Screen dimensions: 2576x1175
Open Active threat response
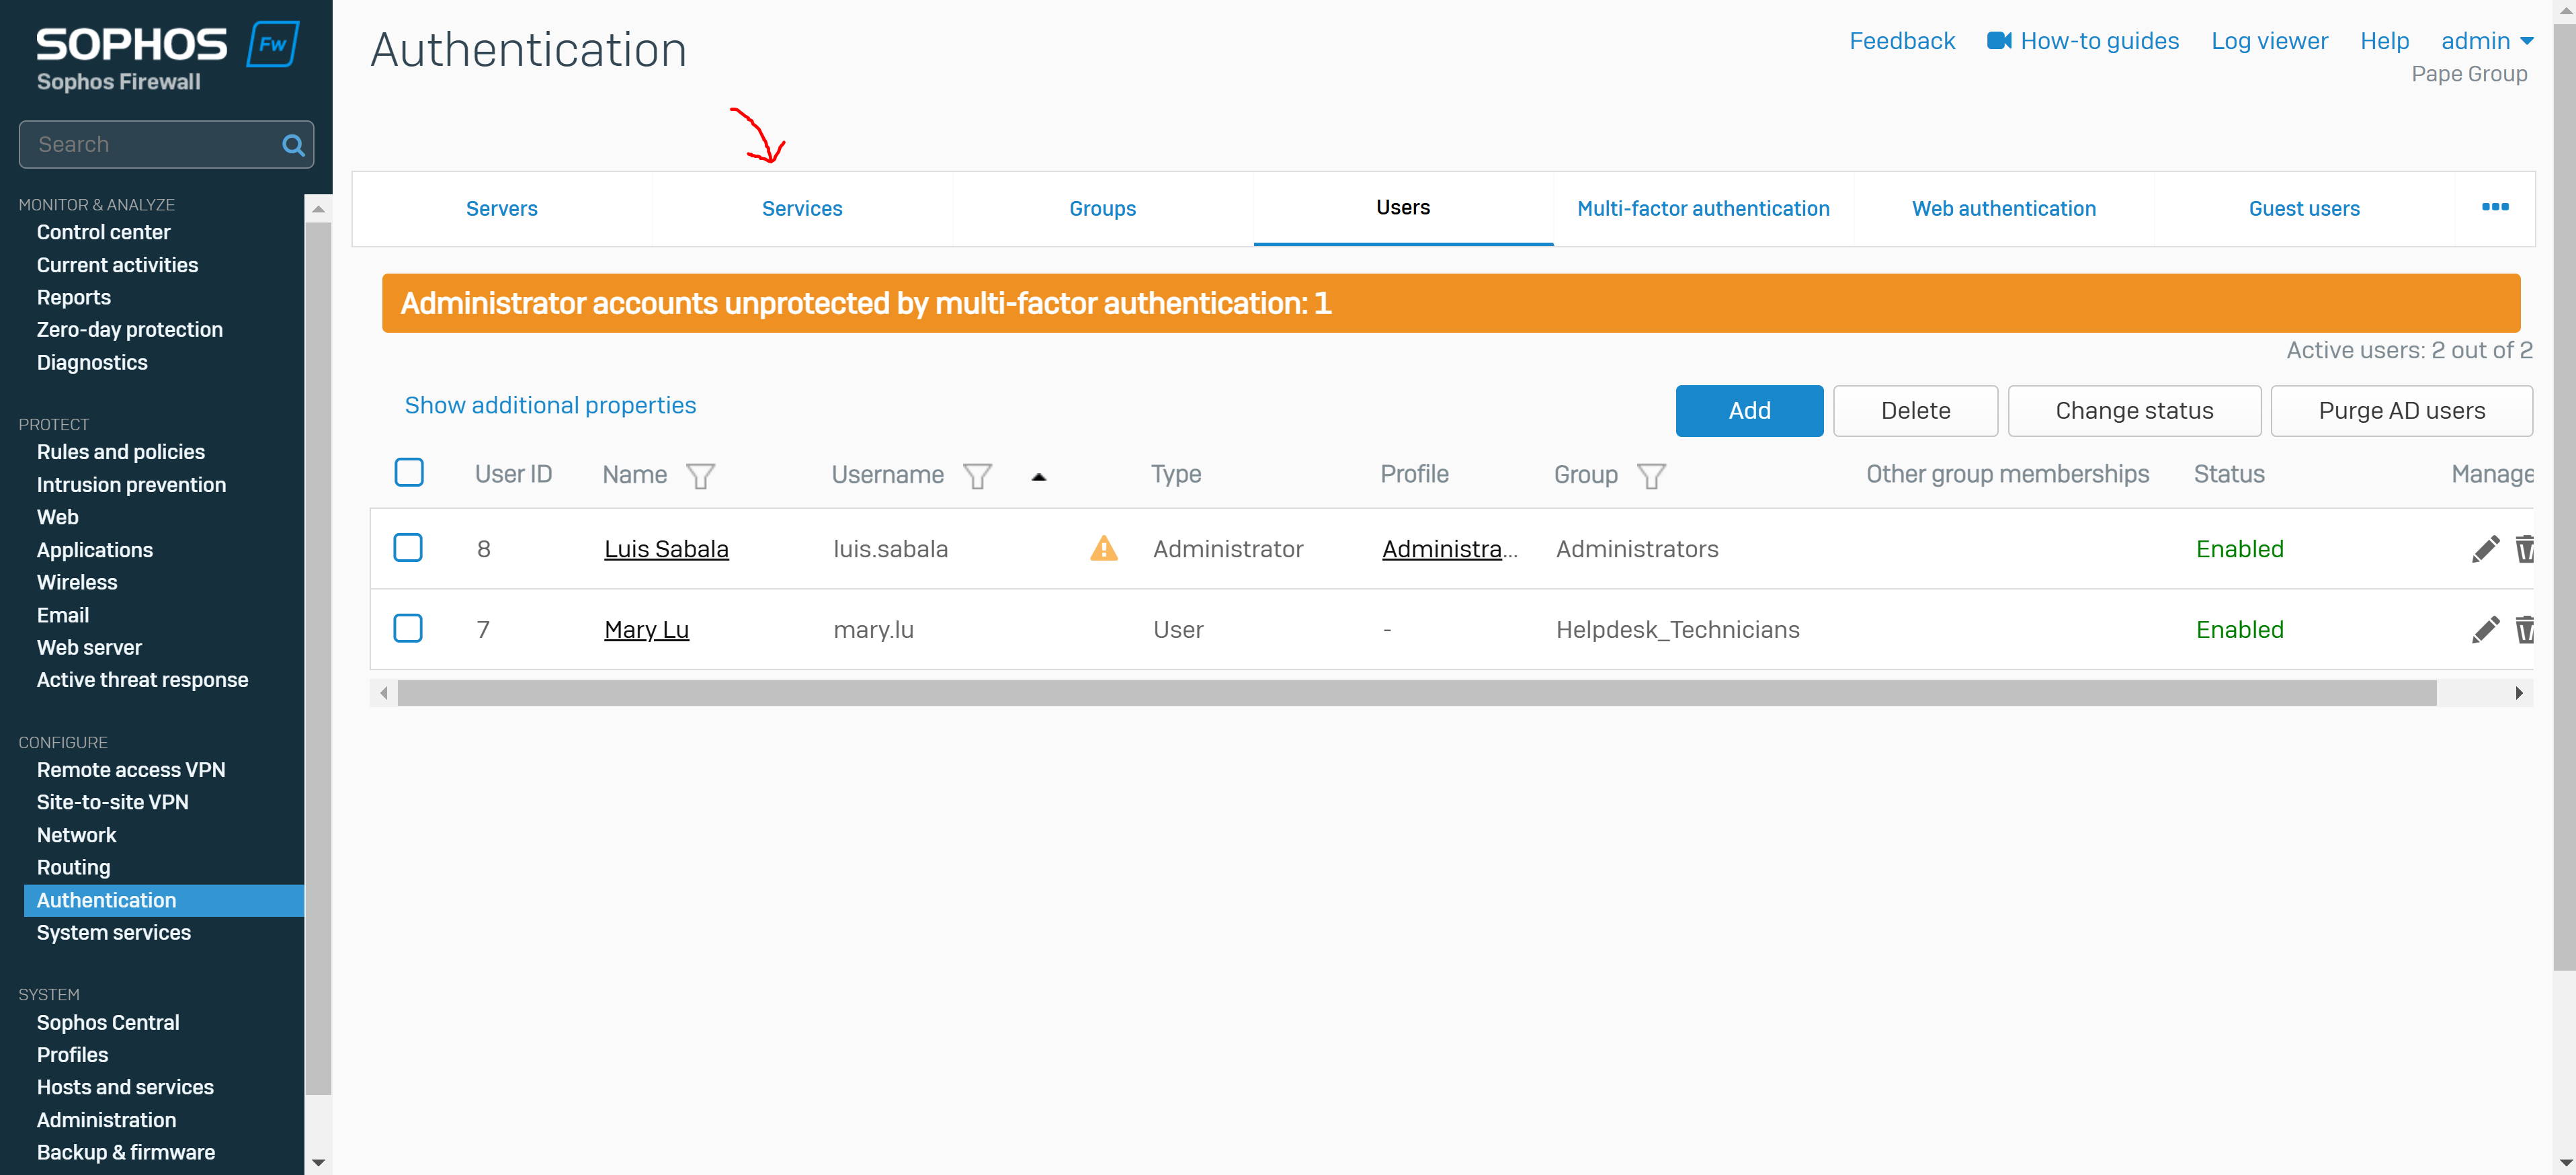coord(142,680)
